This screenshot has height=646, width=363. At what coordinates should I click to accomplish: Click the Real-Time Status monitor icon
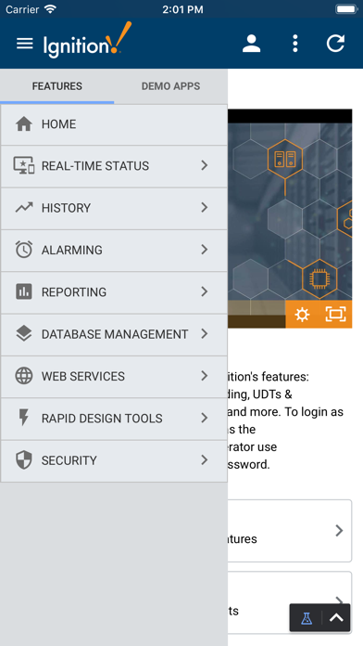click(x=24, y=165)
